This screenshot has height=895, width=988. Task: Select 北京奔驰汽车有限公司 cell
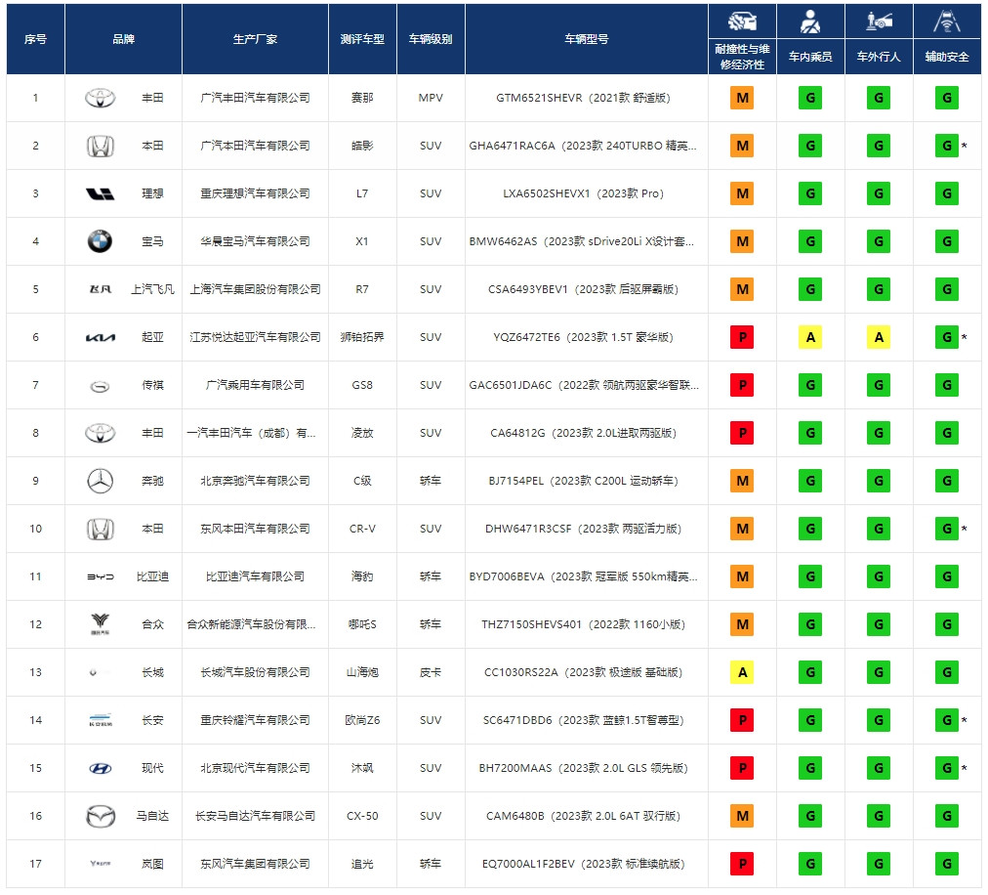point(255,482)
